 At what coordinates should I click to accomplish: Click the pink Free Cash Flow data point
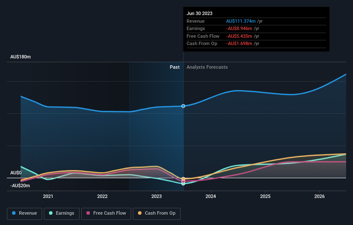183,181
